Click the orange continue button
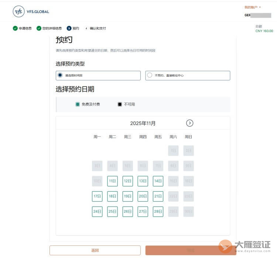Screen dimensions: 277x258 point(191,250)
